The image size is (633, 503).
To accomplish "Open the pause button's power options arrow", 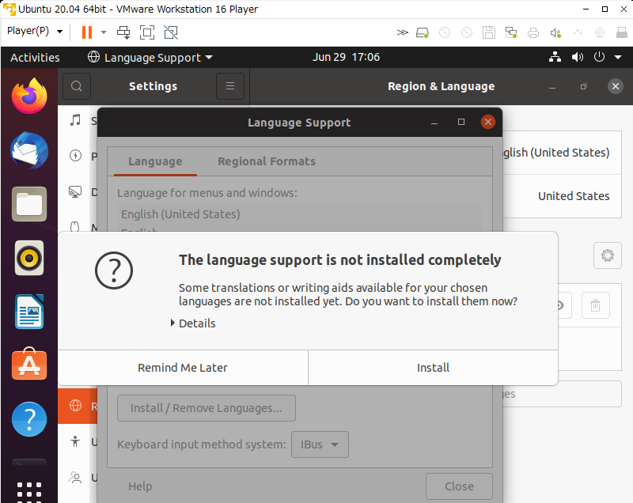I will pyautogui.click(x=104, y=32).
